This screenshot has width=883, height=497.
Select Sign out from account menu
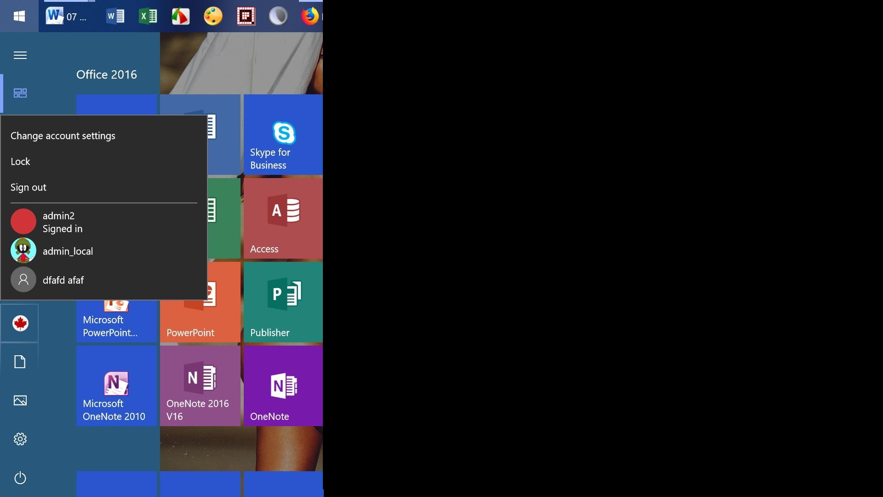click(29, 187)
